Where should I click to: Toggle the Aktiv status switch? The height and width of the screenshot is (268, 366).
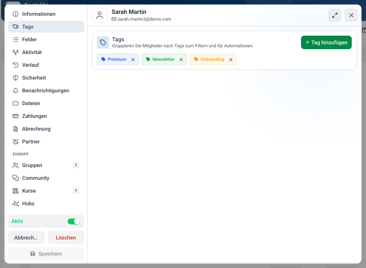74,221
